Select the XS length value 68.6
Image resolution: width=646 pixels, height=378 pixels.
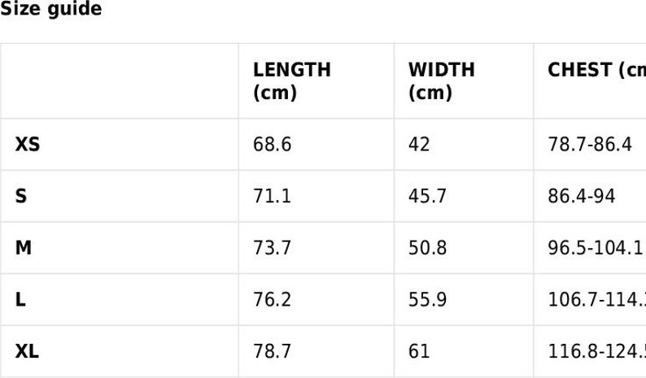(x=272, y=145)
